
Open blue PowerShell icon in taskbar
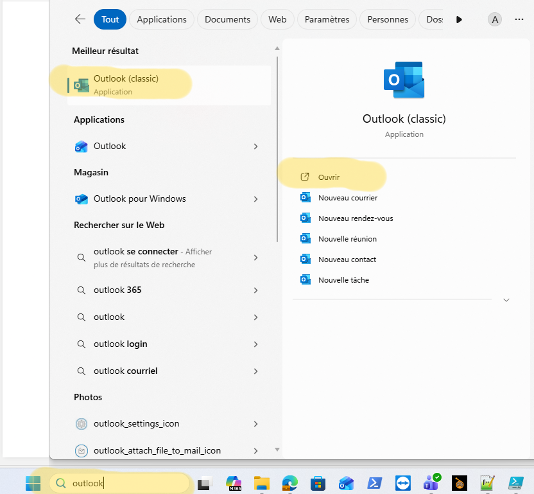coord(375,483)
